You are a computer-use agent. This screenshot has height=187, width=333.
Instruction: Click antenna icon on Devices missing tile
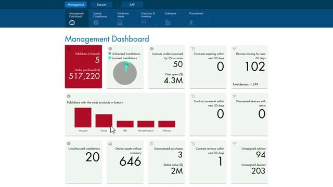235,49
